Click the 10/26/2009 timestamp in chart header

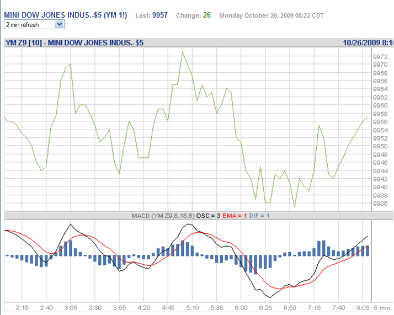368,42
